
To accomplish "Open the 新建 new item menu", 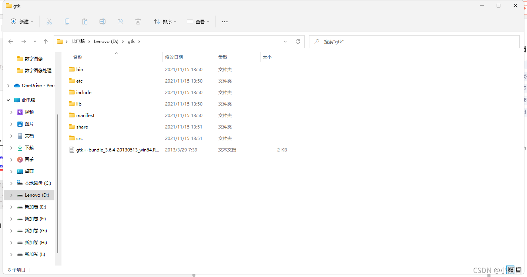I will pos(22,21).
